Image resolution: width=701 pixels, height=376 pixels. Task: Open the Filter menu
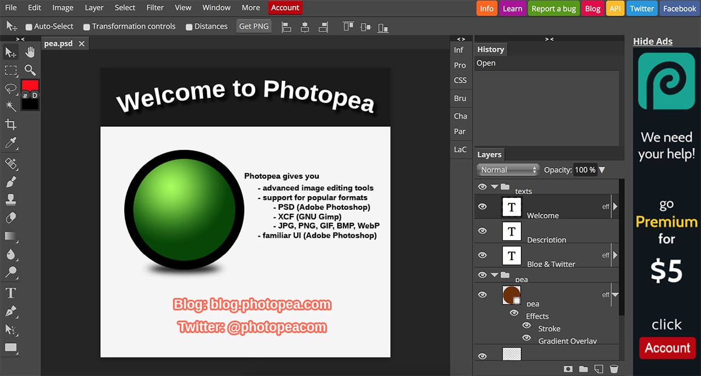coord(155,8)
